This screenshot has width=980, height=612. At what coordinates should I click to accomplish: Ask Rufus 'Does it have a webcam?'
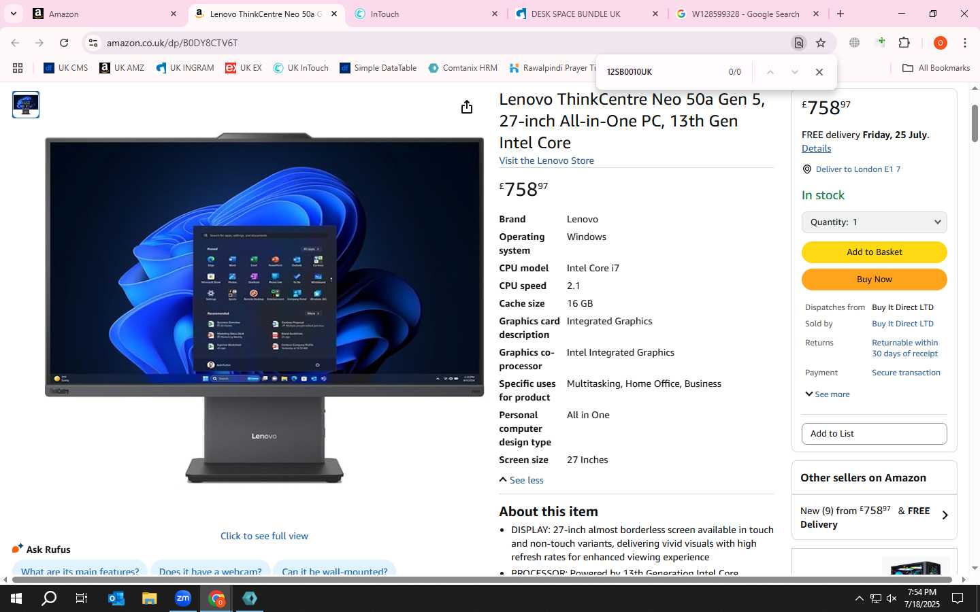pyautogui.click(x=210, y=570)
